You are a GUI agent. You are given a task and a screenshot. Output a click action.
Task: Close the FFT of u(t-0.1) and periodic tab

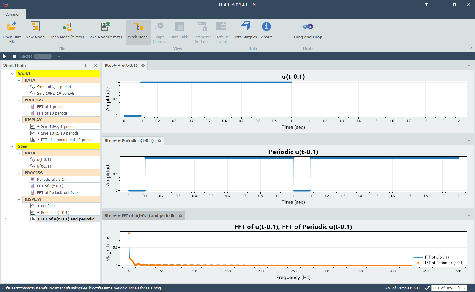point(180,216)
